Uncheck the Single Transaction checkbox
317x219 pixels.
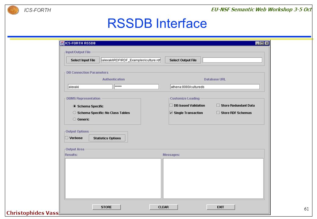click(x=171, y=113)
